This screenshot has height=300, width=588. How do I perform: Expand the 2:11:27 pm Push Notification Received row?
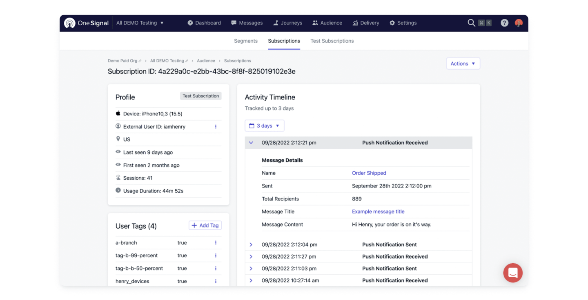tap(251, 257)
